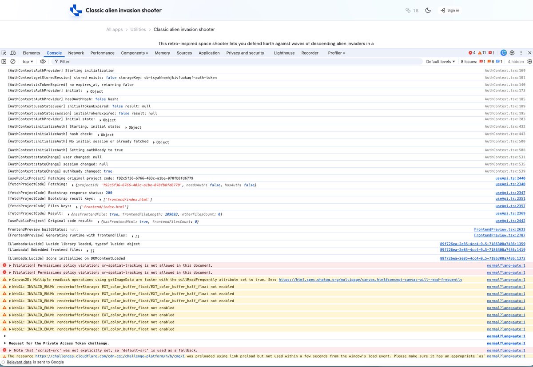
Task: Open the Profiler tab
Action: (336, 53)
